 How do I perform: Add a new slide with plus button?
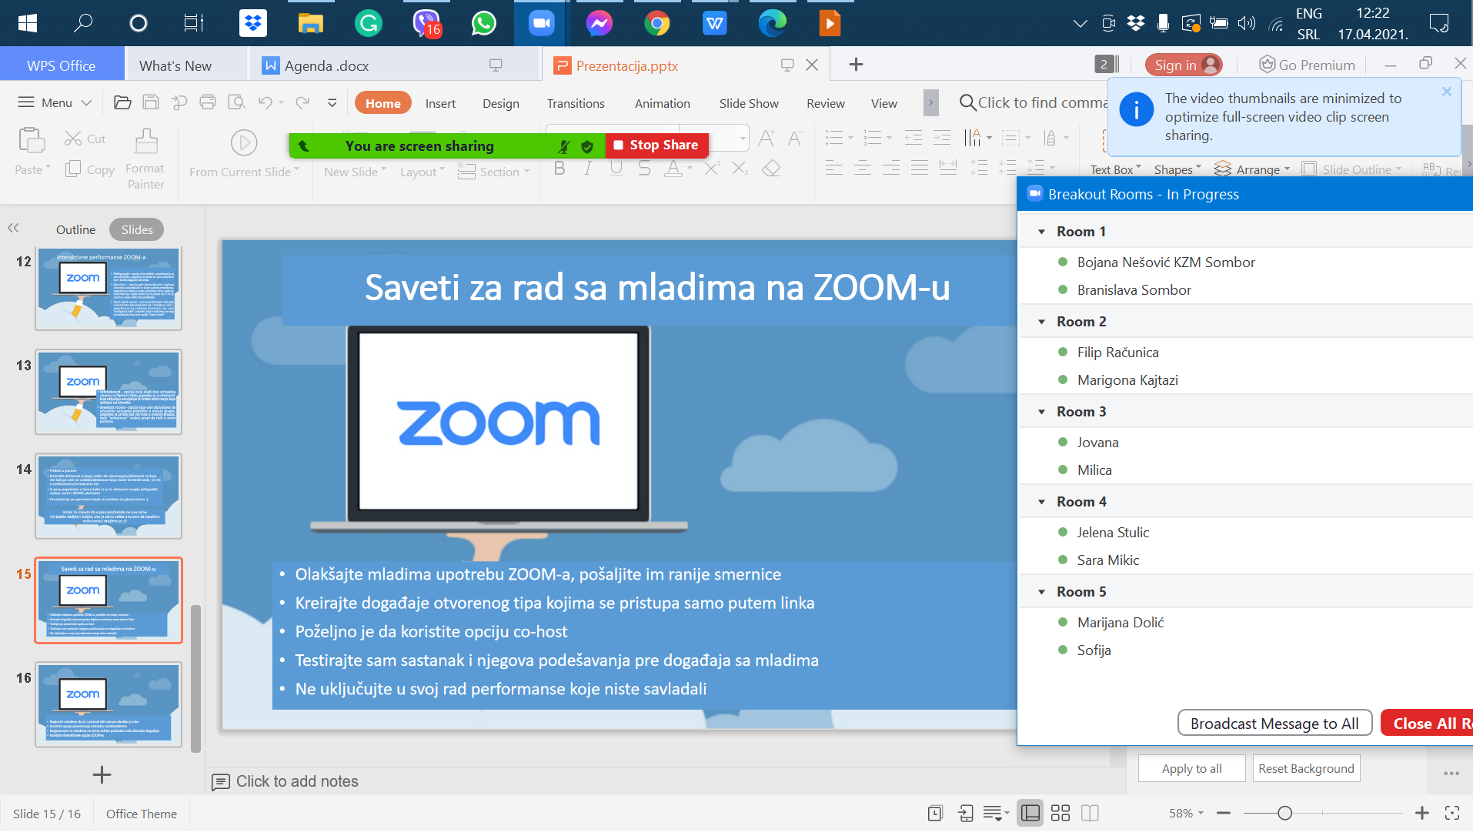coord(102,774)
